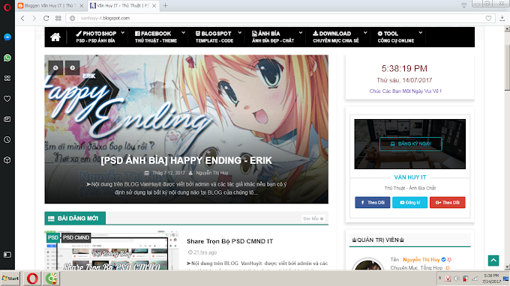Open Speed Dial grid next to reload
The height and width of the screenshot is (286, 510).
point(58,18)
